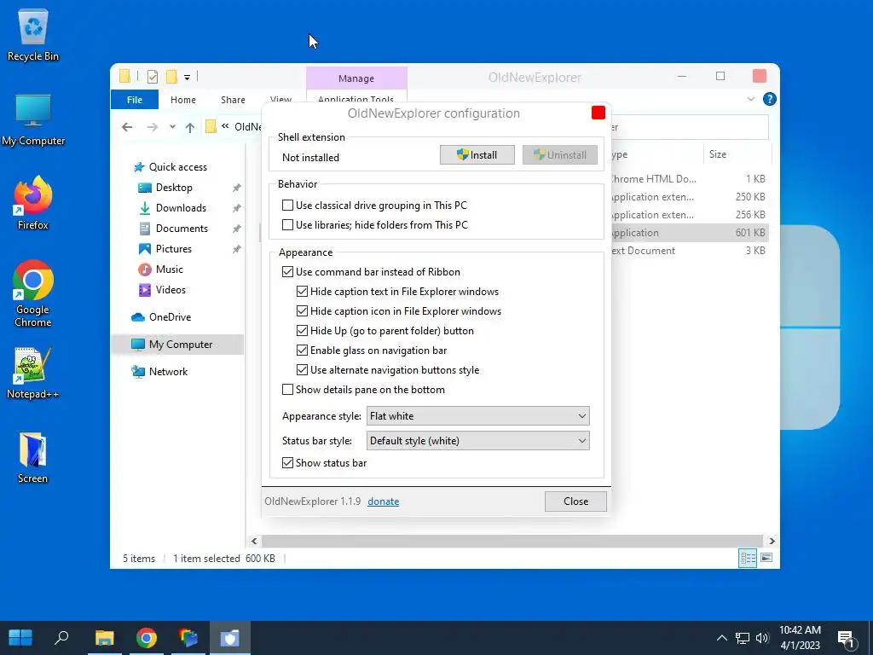Click the active OldNewExplorer taskbar icon
This screenshot has width=873, height=655.
coord(230,638)
